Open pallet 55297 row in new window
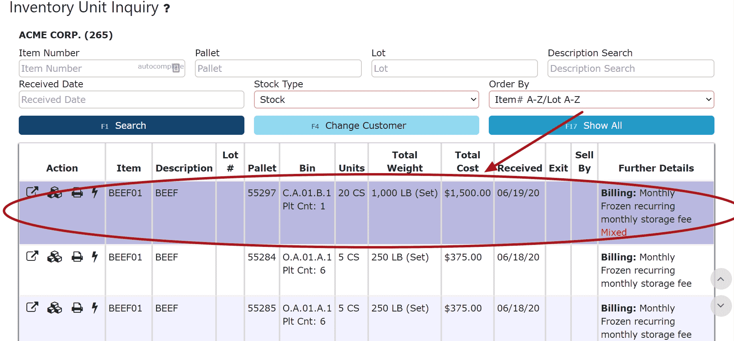Image resolution: width=734 pixels, height=341 pixels. [32, 192]
